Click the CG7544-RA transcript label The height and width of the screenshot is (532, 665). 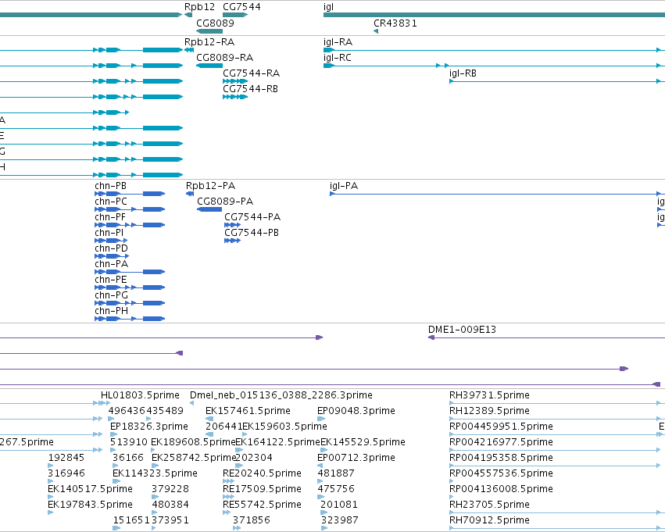click(252, 73)
